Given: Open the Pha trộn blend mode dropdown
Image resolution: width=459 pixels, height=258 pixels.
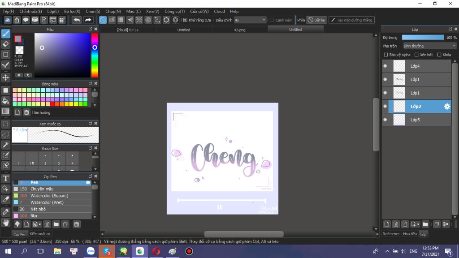Looking at the screenshot, I should (429, 46).
